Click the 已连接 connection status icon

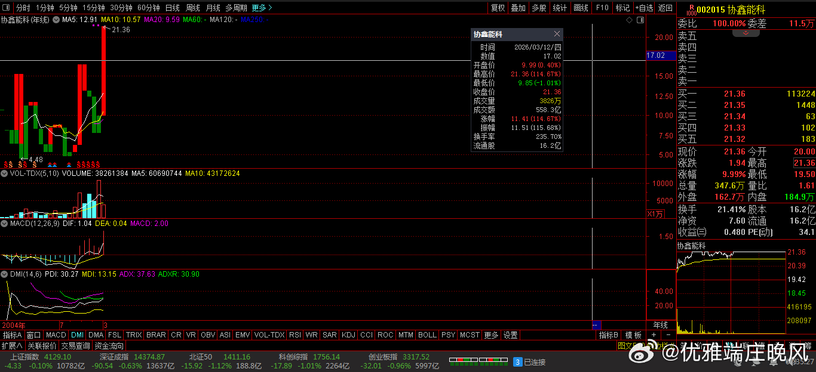[518, 361]
